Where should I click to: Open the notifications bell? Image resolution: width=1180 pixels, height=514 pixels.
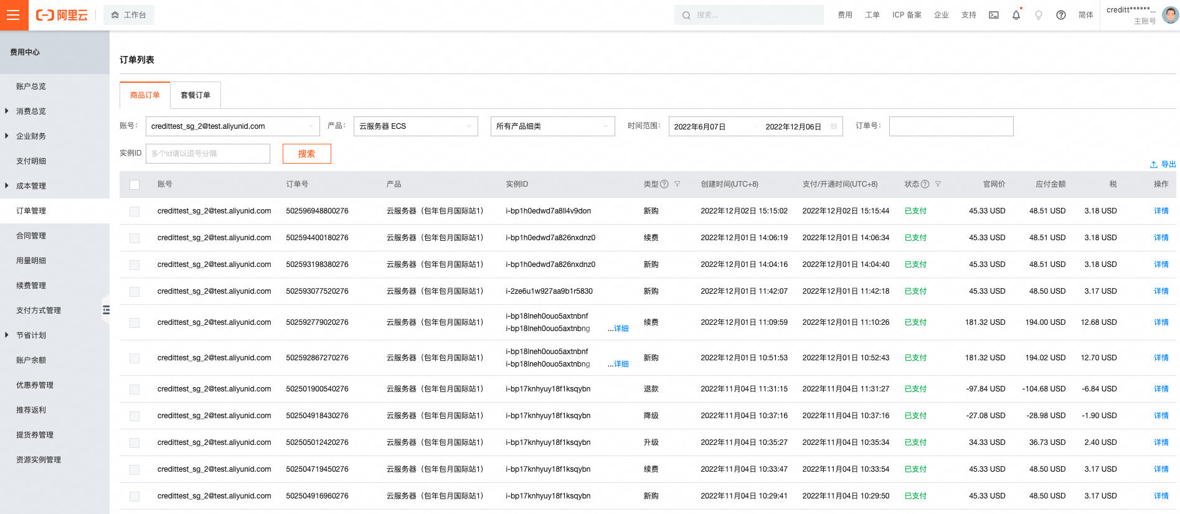1016,15
